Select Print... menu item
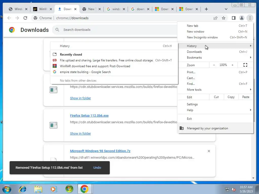This screenshot has height=194, width=259. (215, 72)
